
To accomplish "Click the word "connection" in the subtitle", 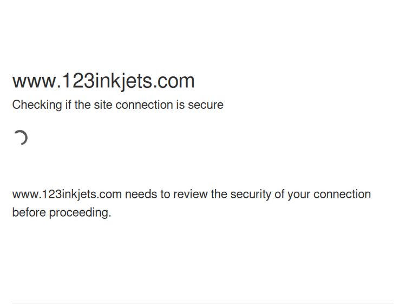I will 143,105.
